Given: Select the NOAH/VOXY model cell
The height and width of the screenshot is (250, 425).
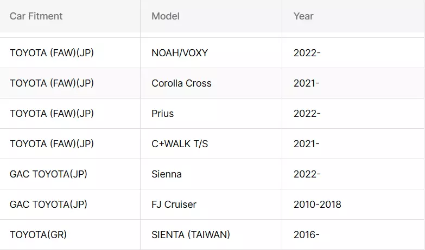Looking at the screenshot, I should click(211, 53).
